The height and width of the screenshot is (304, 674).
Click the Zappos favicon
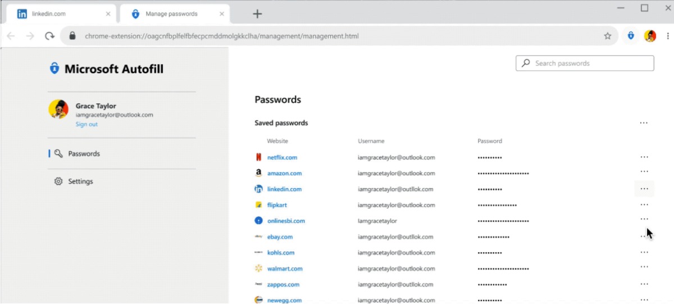[258, 284]
